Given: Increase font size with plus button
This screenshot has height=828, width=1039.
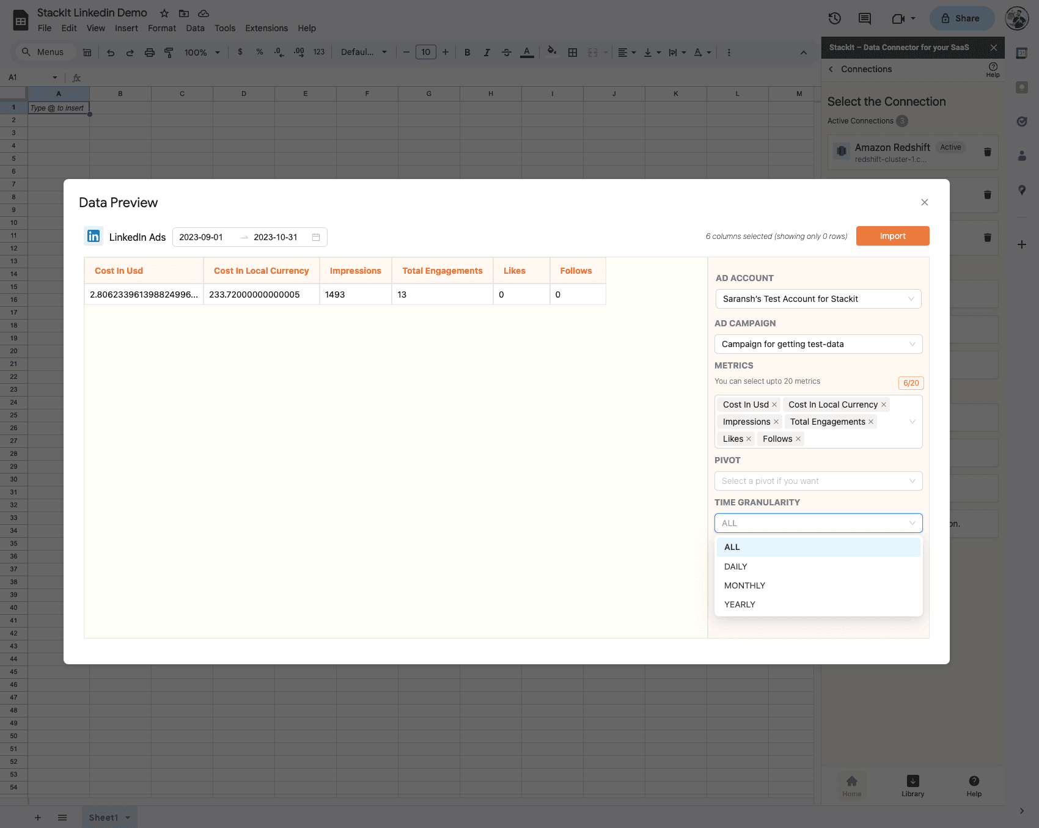Looking at the screenshot, I should (446, 53).
